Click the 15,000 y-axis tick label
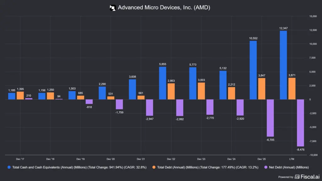This screenshot has width=322, height=181. 313,16
